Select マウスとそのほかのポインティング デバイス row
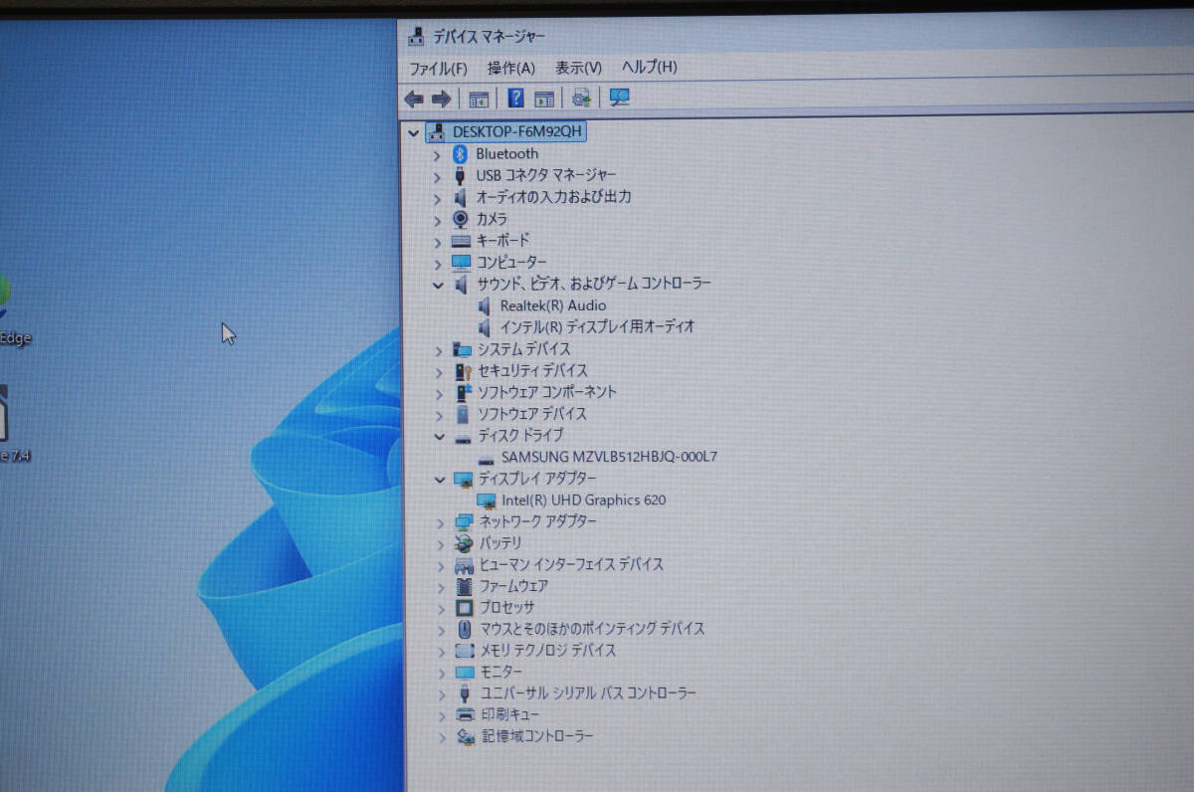 coord(592,629)
